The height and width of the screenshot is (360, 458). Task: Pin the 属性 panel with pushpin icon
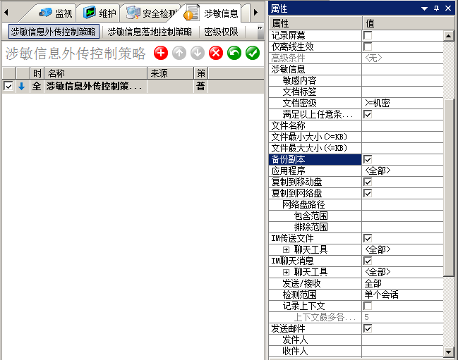[x=436, y=8]
